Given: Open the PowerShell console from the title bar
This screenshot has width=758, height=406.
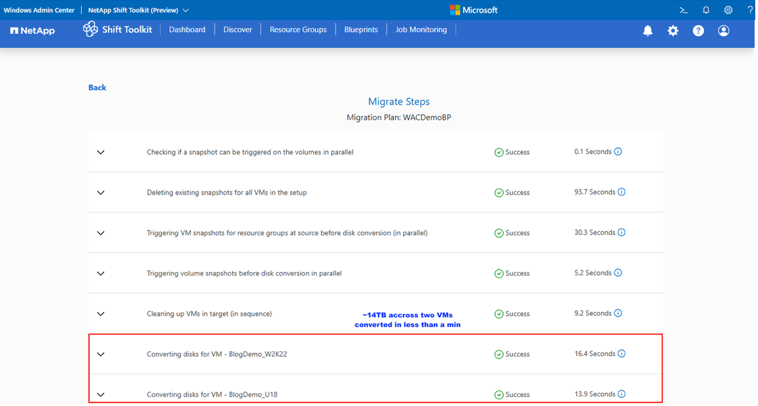Looking at the screenshot, I should pos(682,9).
